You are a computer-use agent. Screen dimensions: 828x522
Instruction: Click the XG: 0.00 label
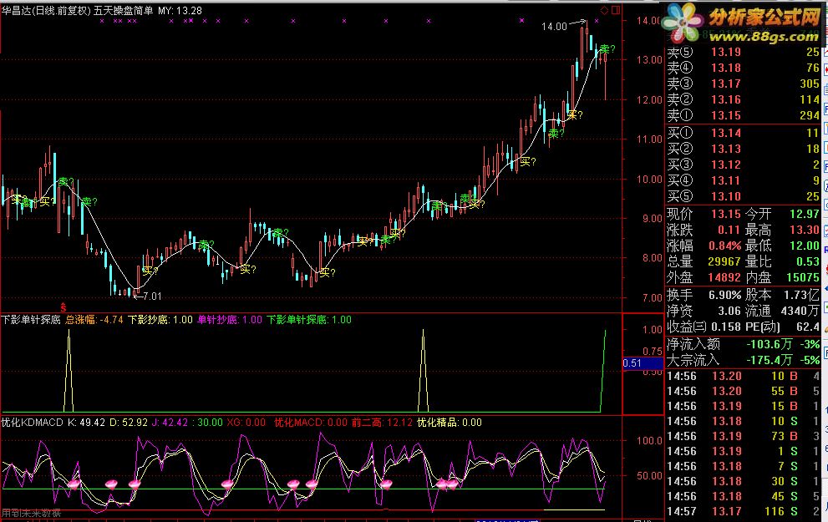click(246, 423)
